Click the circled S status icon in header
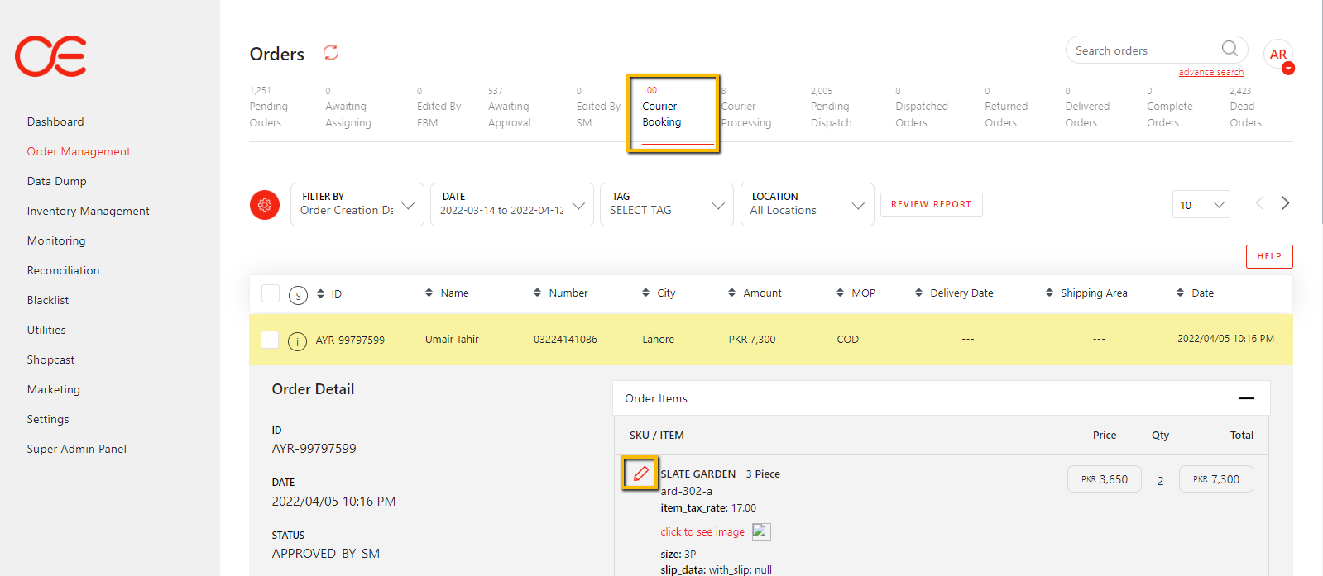The width and height of the screenshot is (1323, 576). [298, 295]
